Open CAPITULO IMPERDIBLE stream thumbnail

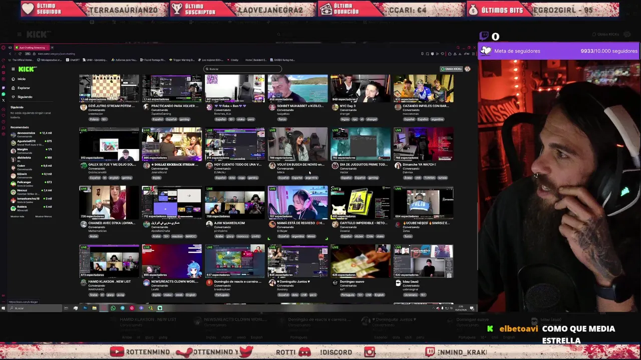[361, 202]
